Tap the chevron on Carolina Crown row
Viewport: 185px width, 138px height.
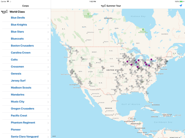48,53
